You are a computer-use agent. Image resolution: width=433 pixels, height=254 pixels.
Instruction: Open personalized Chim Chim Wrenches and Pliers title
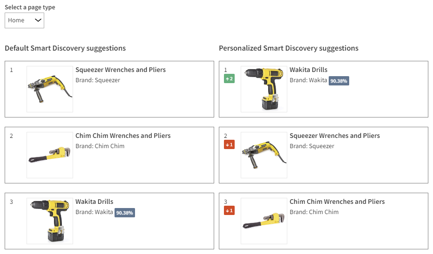[337, 202]
